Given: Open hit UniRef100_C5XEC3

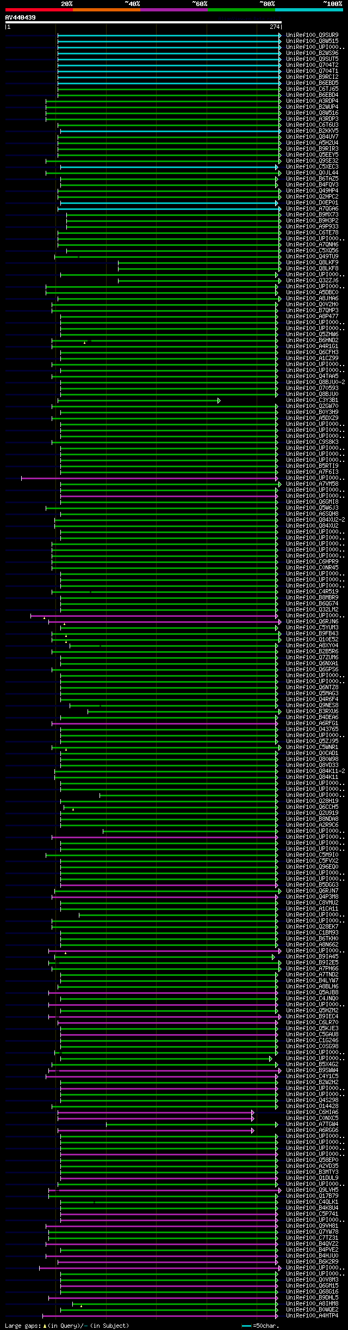Looking at the screenshot, I should coord(312,167).
